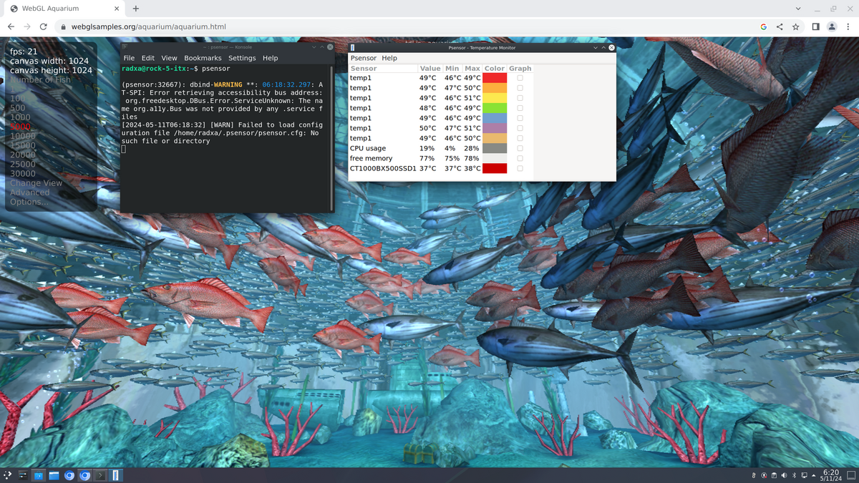Enable graph for CT1000BX500SSD1 sensor
The height and width of the screenshot is (483, 859).
point(520,169)
